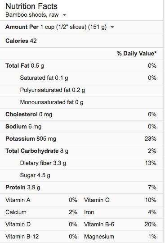Click the Protein 3.9 g row

81,188
